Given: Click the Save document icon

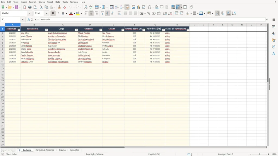Looking at the screenshot, I should click(x=17, y=7).
